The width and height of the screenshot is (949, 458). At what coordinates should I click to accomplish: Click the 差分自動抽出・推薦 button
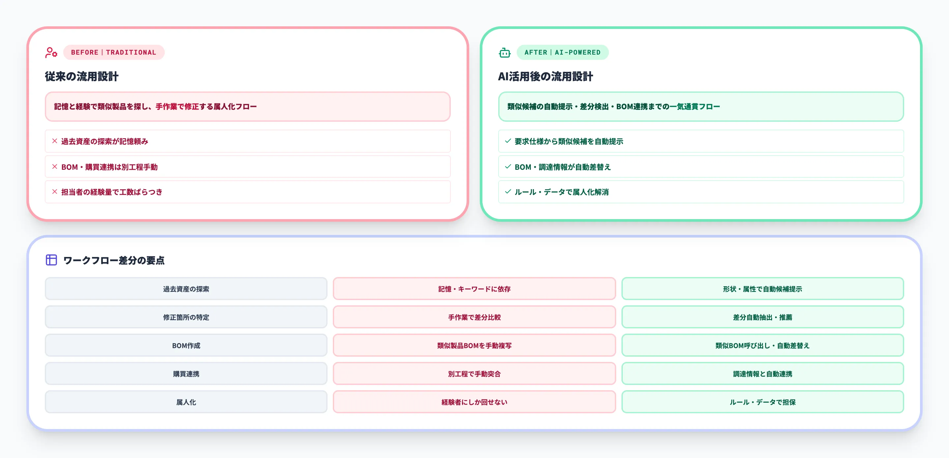click(x=762, y=317)
